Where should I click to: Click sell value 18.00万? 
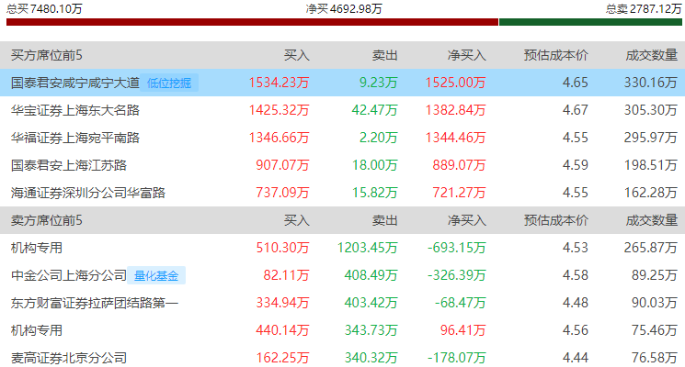coord(375,165)
